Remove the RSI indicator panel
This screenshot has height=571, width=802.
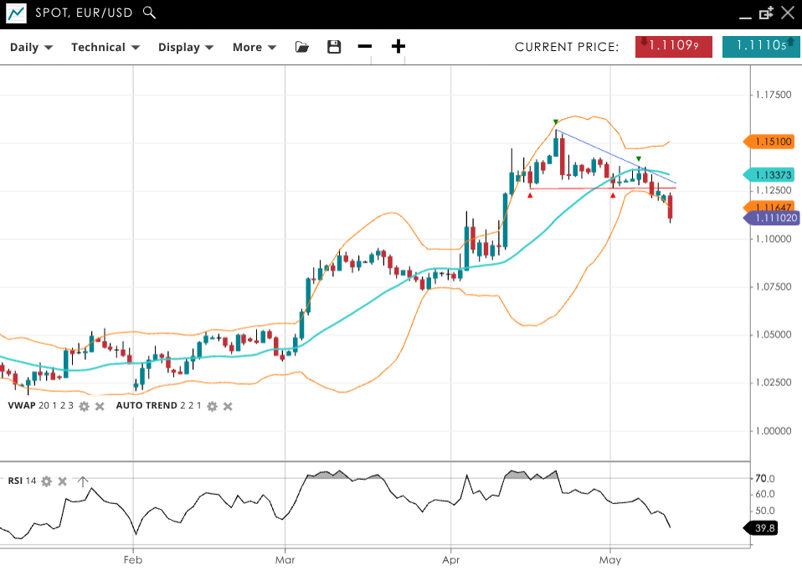tap(63, 481)
